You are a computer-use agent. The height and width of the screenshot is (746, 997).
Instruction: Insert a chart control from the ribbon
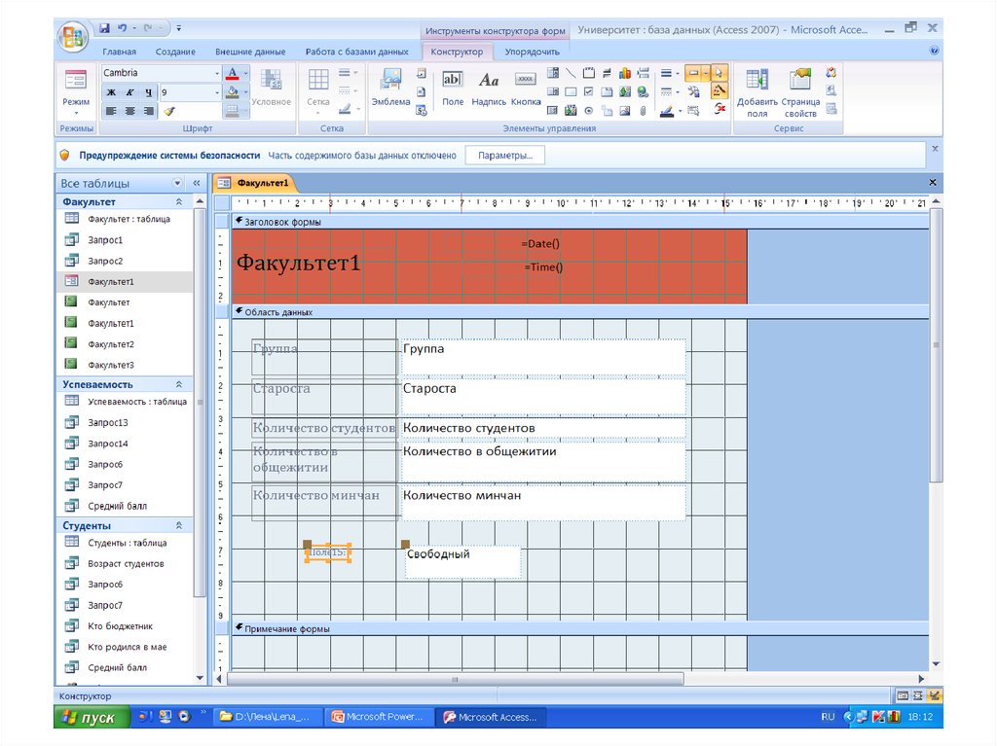(625, 73)
